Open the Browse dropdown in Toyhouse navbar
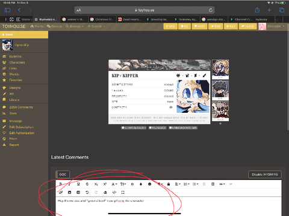Screen dimensions: 289x216 (x=75, y=26)
